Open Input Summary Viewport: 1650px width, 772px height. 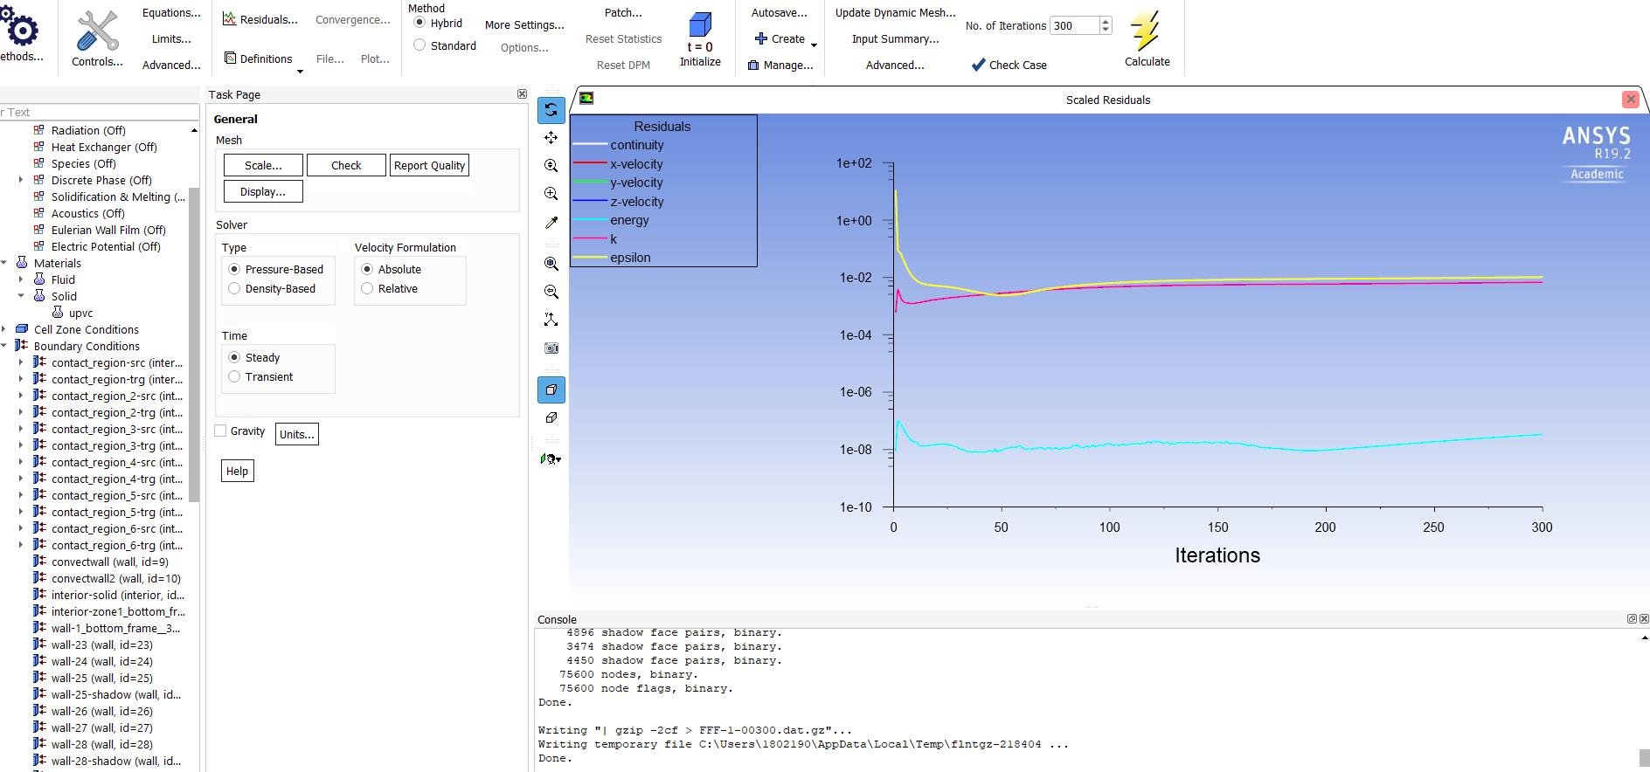895,39
